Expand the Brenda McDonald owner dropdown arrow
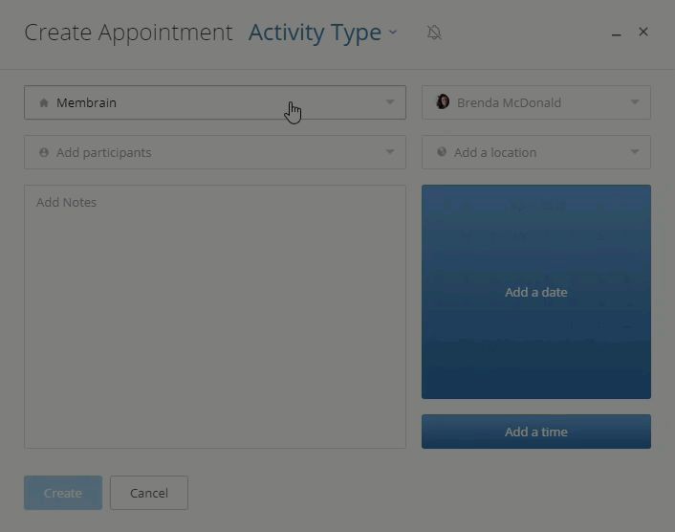675x532 pixels. (635, 102)
